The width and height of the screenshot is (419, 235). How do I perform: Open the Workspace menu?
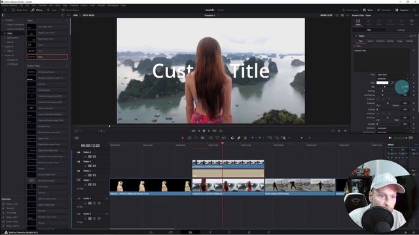tap(113, 5)
